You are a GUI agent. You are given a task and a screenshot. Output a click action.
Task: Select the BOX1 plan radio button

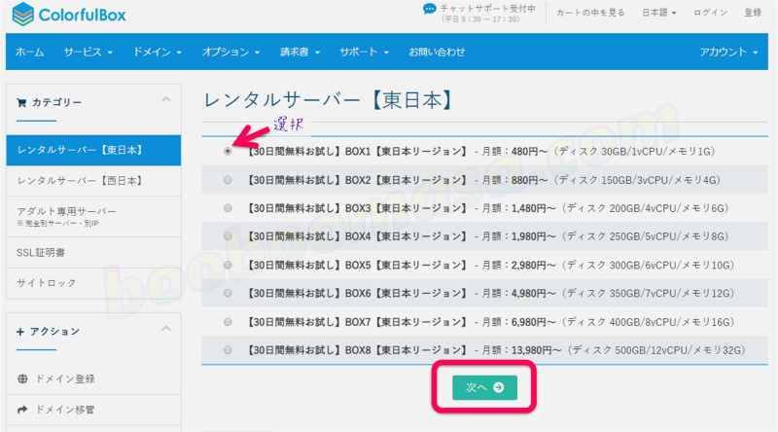coord(228,152)
